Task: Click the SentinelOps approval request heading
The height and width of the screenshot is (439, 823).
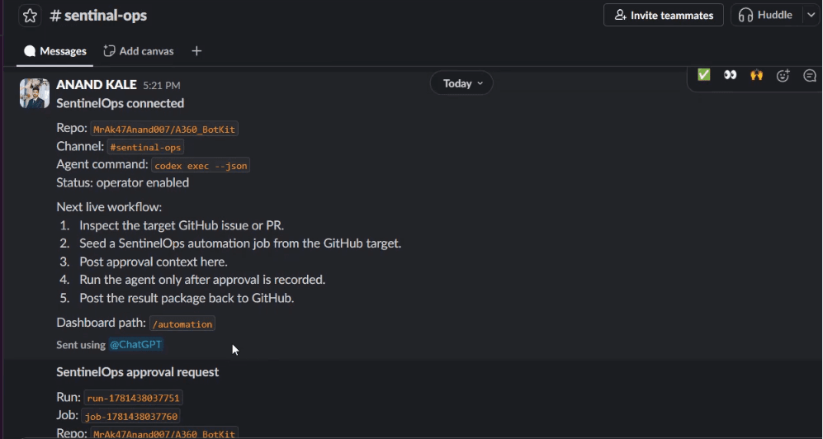Action: 138,372
